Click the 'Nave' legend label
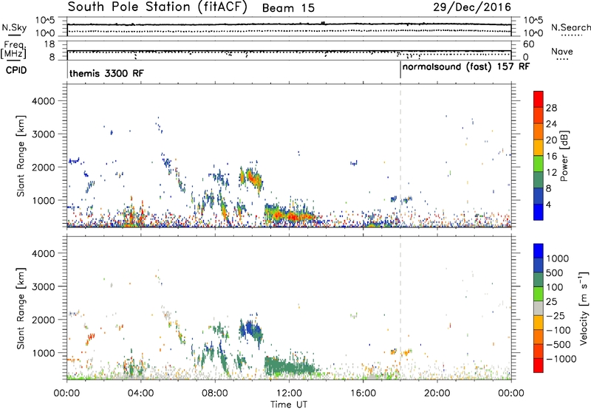This screenshot has width=591, height=409. pos(562,52)
